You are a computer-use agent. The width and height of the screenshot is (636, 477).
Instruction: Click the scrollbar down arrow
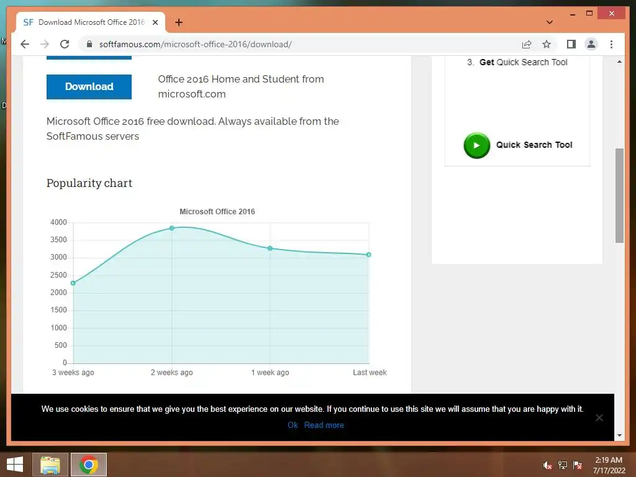619,435
